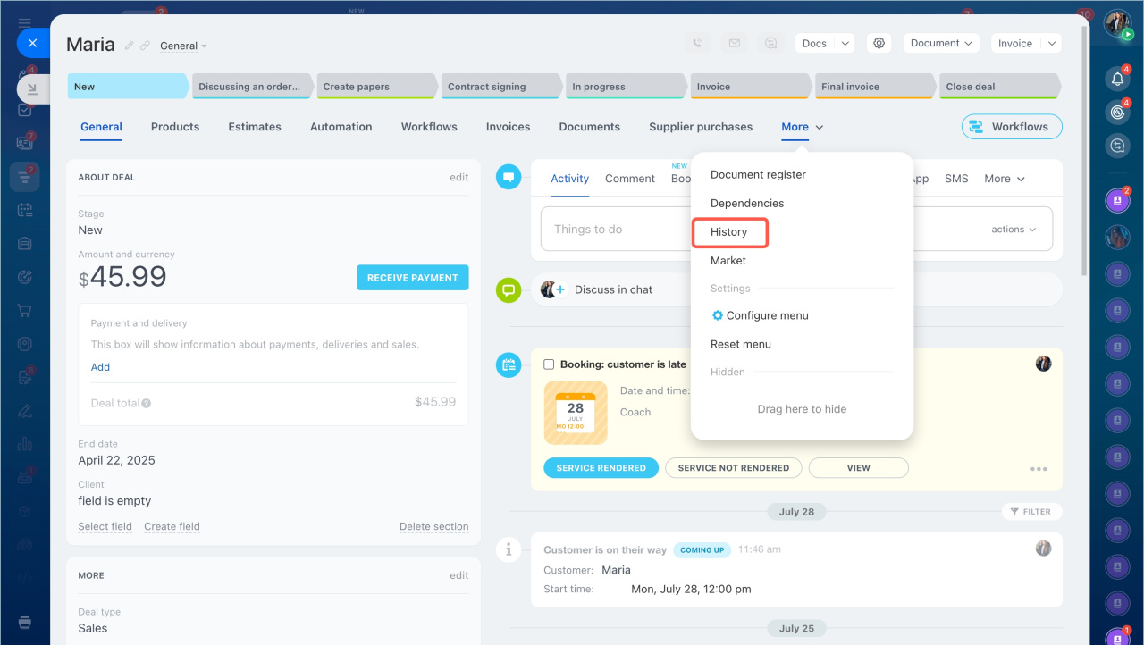Open the deal settings gear icon
Image resolution: width=1144 pixels, height=645 pixels.
coord(879,43)
